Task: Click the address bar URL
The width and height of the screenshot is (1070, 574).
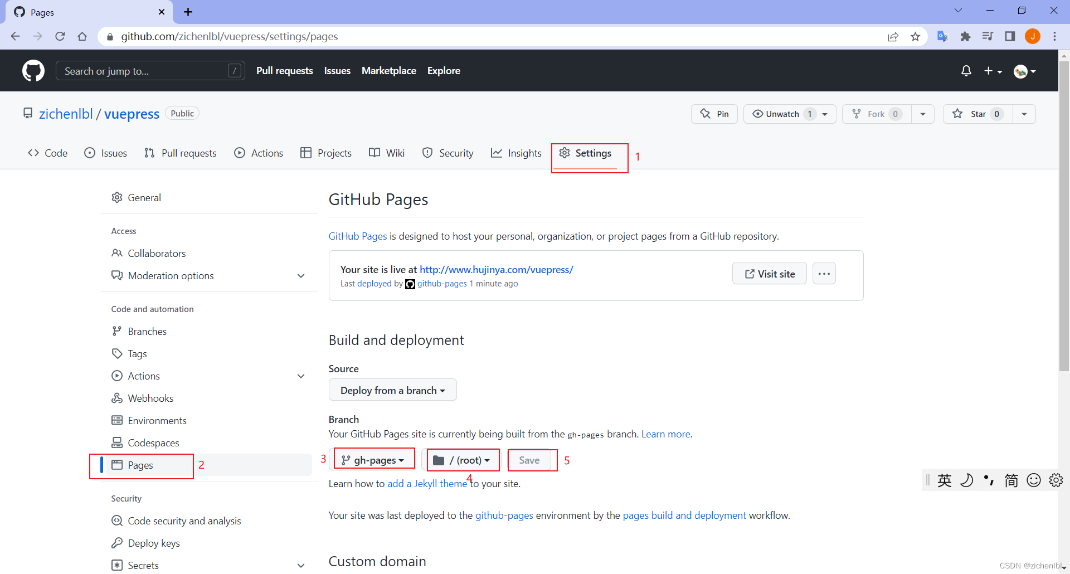Action: (230, 36)
